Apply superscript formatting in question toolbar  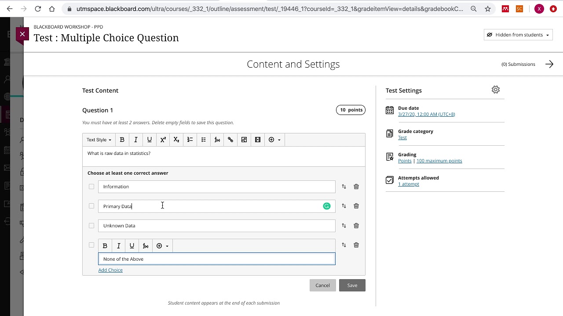click(x=163, y=140)
